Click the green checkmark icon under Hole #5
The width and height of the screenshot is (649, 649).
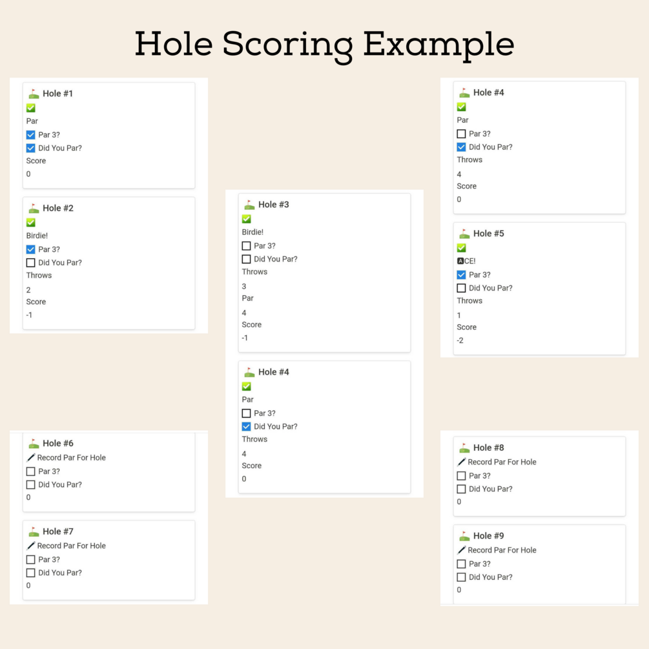(x=461, y=248)
